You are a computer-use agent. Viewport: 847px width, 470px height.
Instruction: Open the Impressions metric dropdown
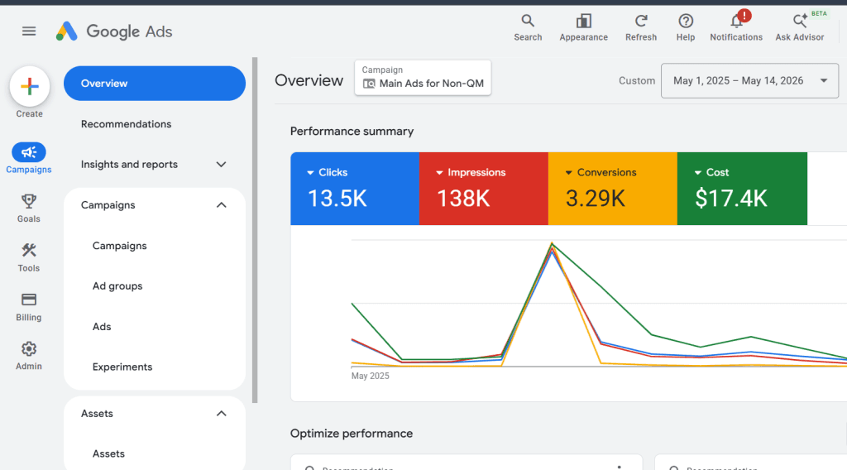click(471, 172)
